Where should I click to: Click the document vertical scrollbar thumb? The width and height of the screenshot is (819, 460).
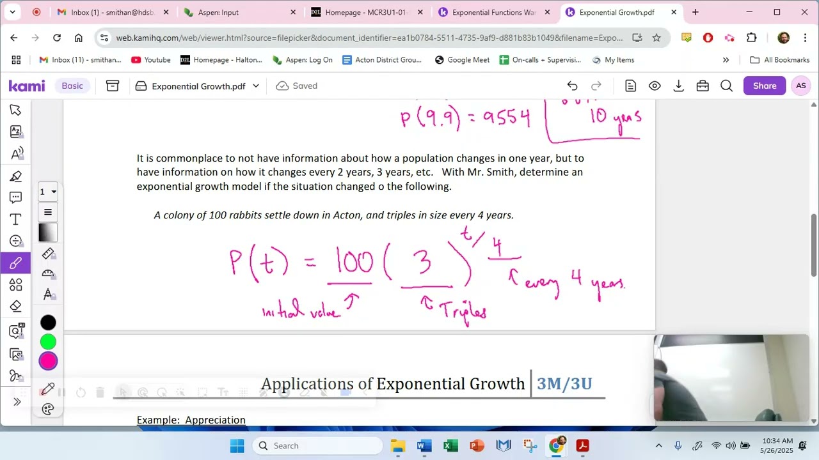pos(814,246)
